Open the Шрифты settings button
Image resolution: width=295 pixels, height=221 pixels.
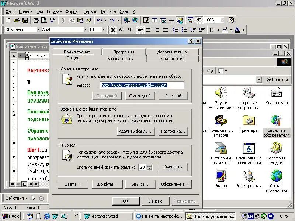[x=107, y=184]
